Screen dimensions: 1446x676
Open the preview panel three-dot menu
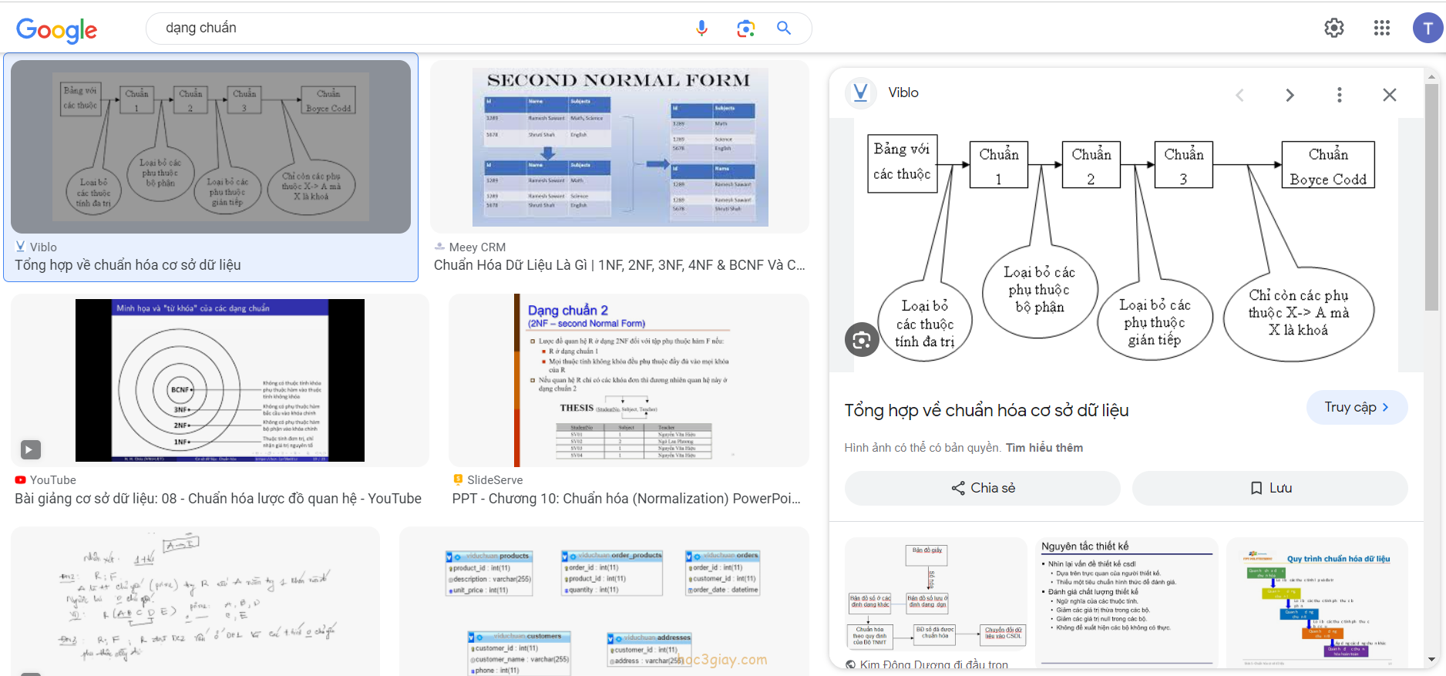tap(1339, 95)
